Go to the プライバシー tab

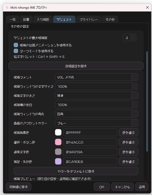point(89,19)
